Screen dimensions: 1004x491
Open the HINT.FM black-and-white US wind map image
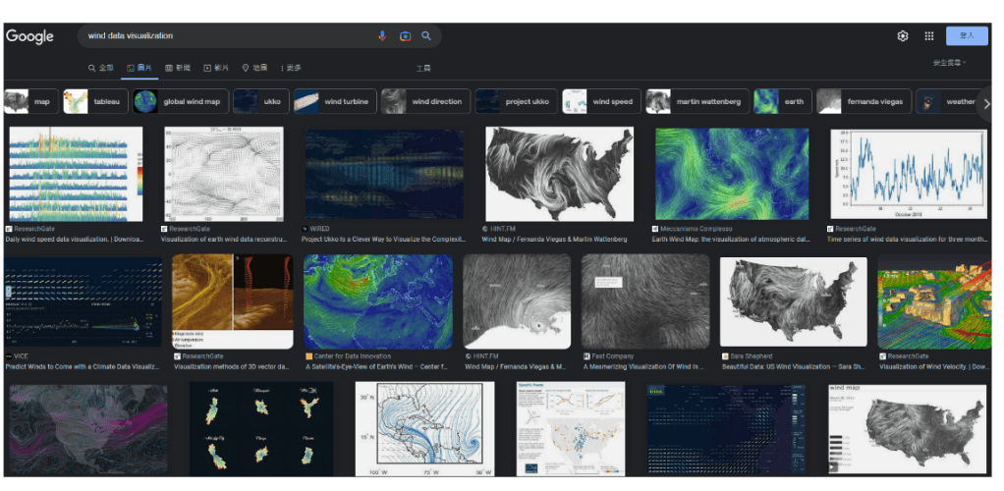click(x=559, y=174)
